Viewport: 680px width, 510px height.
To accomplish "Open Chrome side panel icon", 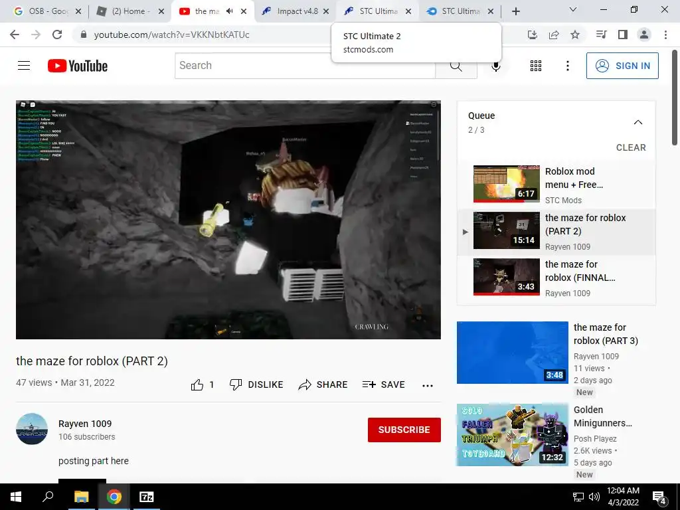I will pos(623,35).
